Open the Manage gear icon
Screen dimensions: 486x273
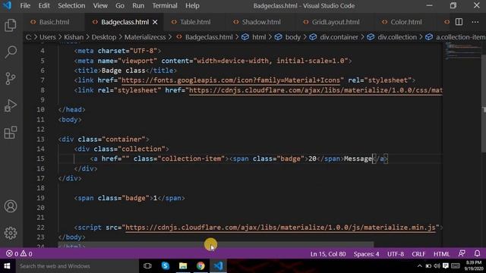click(11, 233)
